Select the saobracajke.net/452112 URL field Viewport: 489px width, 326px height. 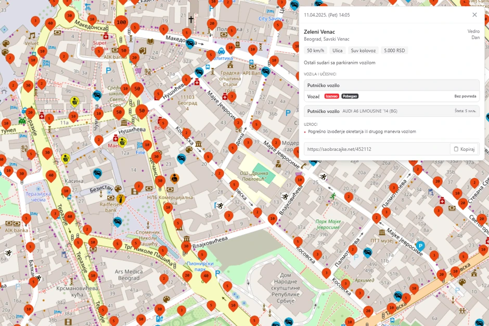377,149
